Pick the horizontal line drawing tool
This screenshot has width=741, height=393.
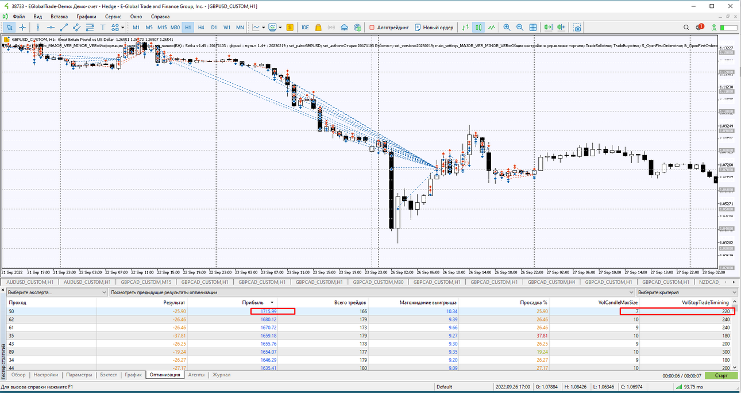pos(51,27)
